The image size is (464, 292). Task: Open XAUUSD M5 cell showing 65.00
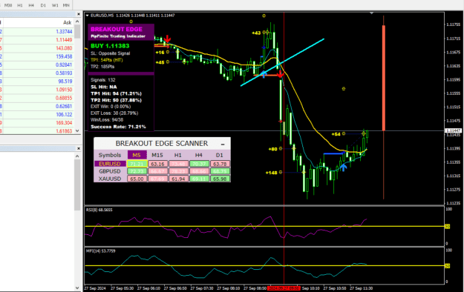click(x=137, y=179)
